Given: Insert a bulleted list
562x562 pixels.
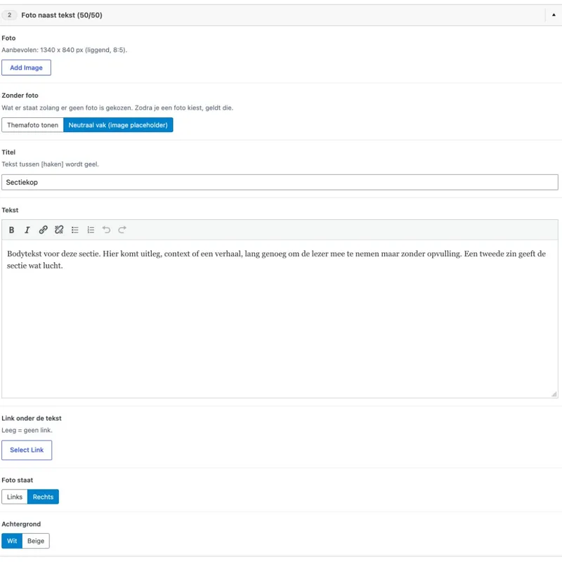Looking at the screenshot, I should pyautogui.click(x=75, y=230).
